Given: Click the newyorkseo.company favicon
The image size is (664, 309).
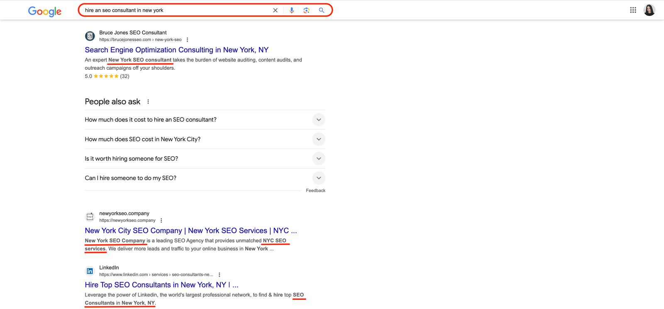Looking at the screenshot, I should coord(90,217).
